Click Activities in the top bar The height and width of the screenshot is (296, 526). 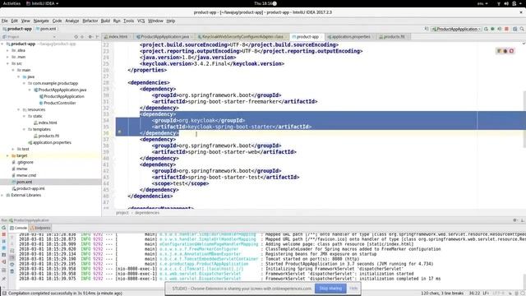(12, 3)
